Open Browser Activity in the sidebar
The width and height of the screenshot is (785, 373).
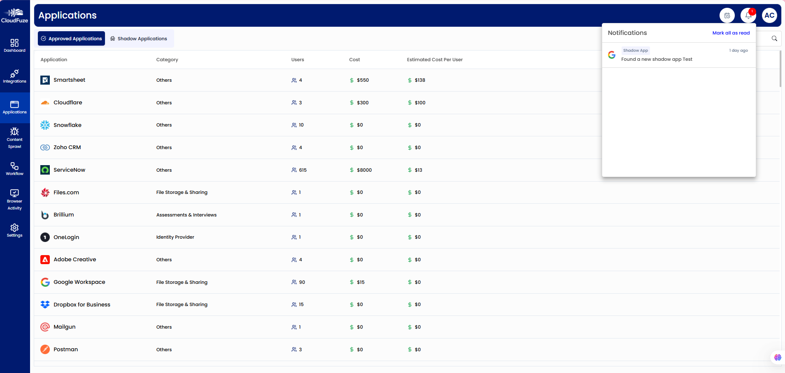click(x=14, y=199)
